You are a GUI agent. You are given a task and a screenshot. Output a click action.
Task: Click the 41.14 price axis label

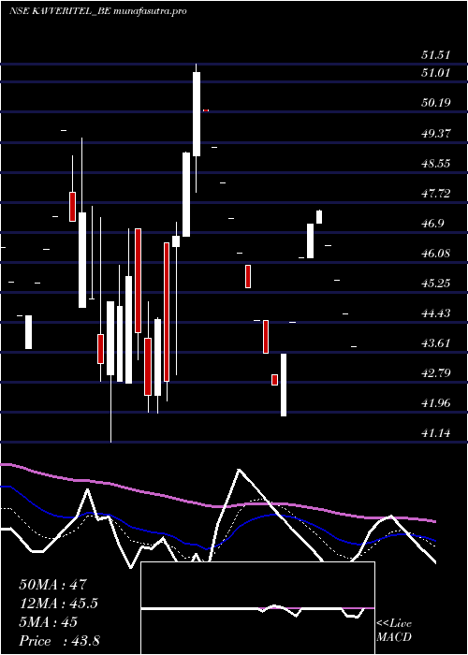point(436,433)
